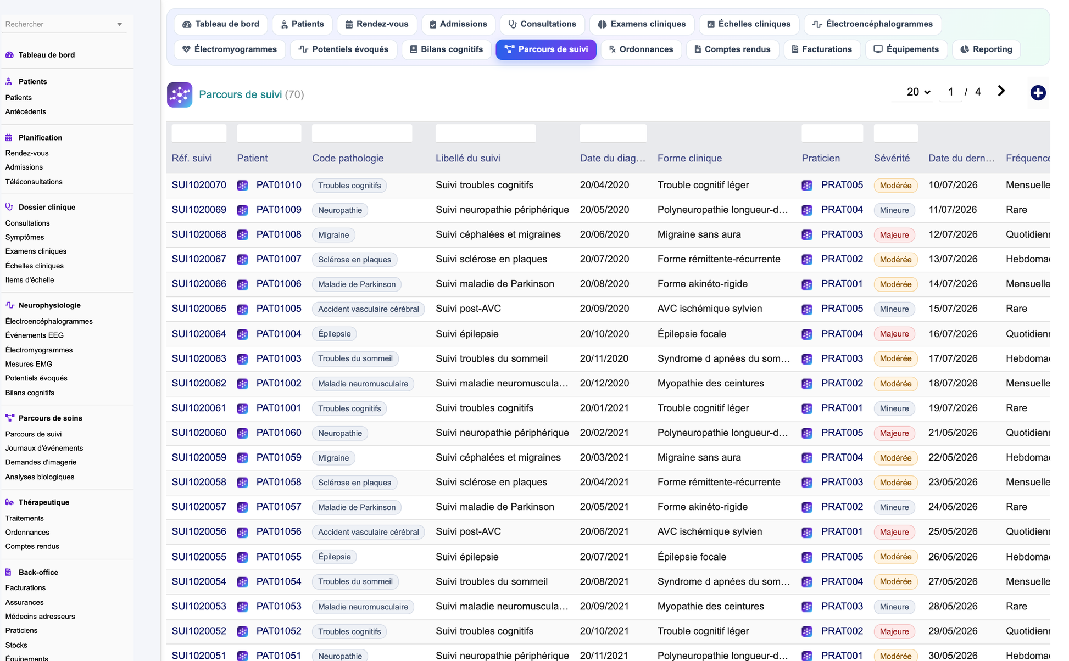Open the Équipements tab

[906, 49]
